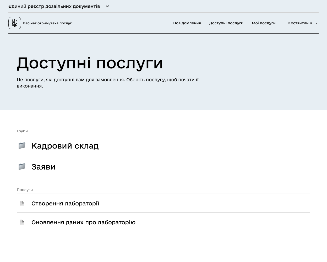
Task: Open the Заяви group
Action: click(163, 167)
